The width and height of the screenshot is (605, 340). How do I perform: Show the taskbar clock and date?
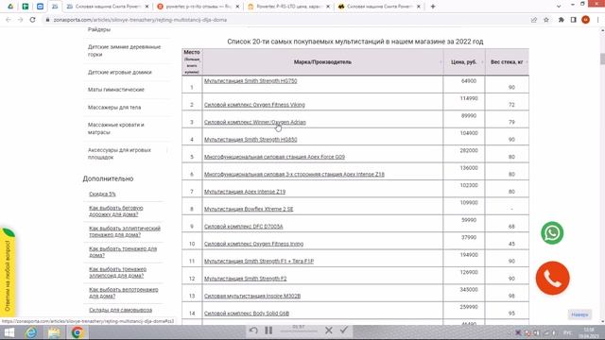(x=589, y=332)
